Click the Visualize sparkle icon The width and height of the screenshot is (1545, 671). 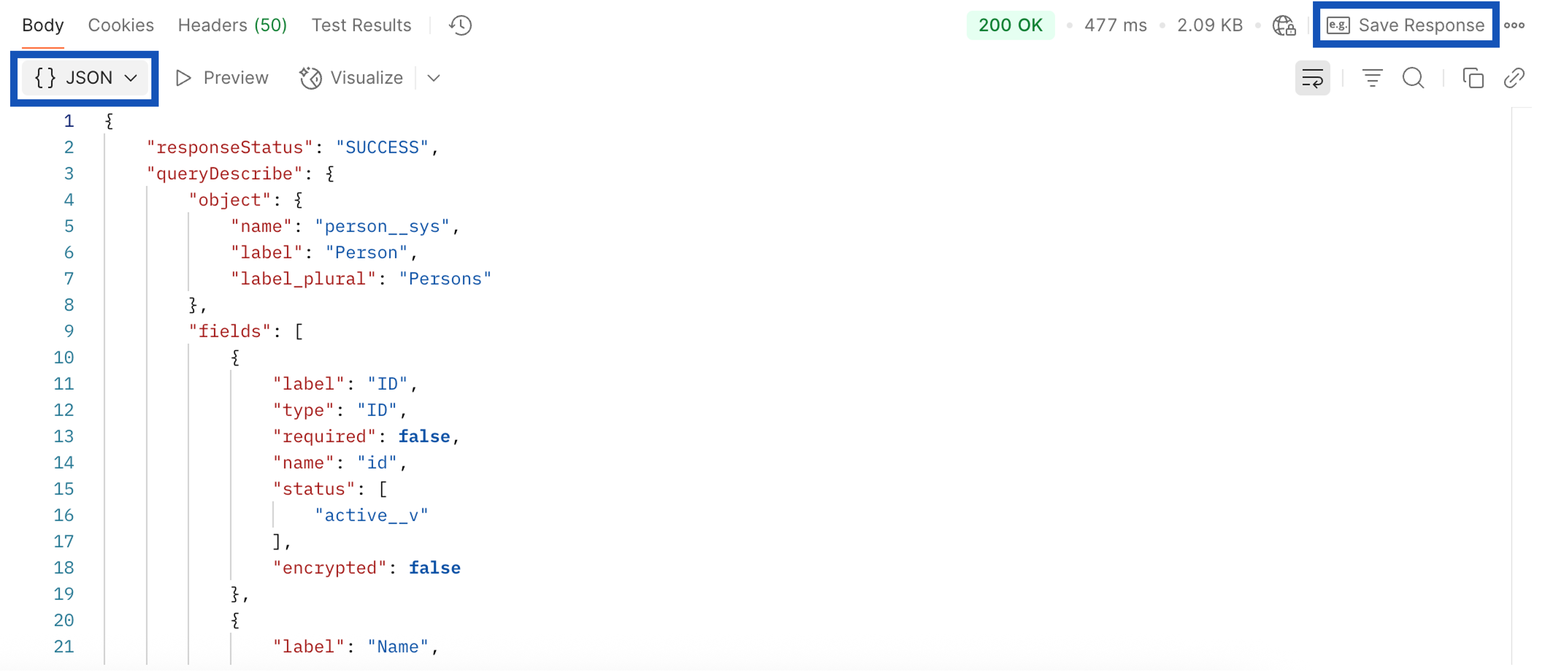[311, 78]
